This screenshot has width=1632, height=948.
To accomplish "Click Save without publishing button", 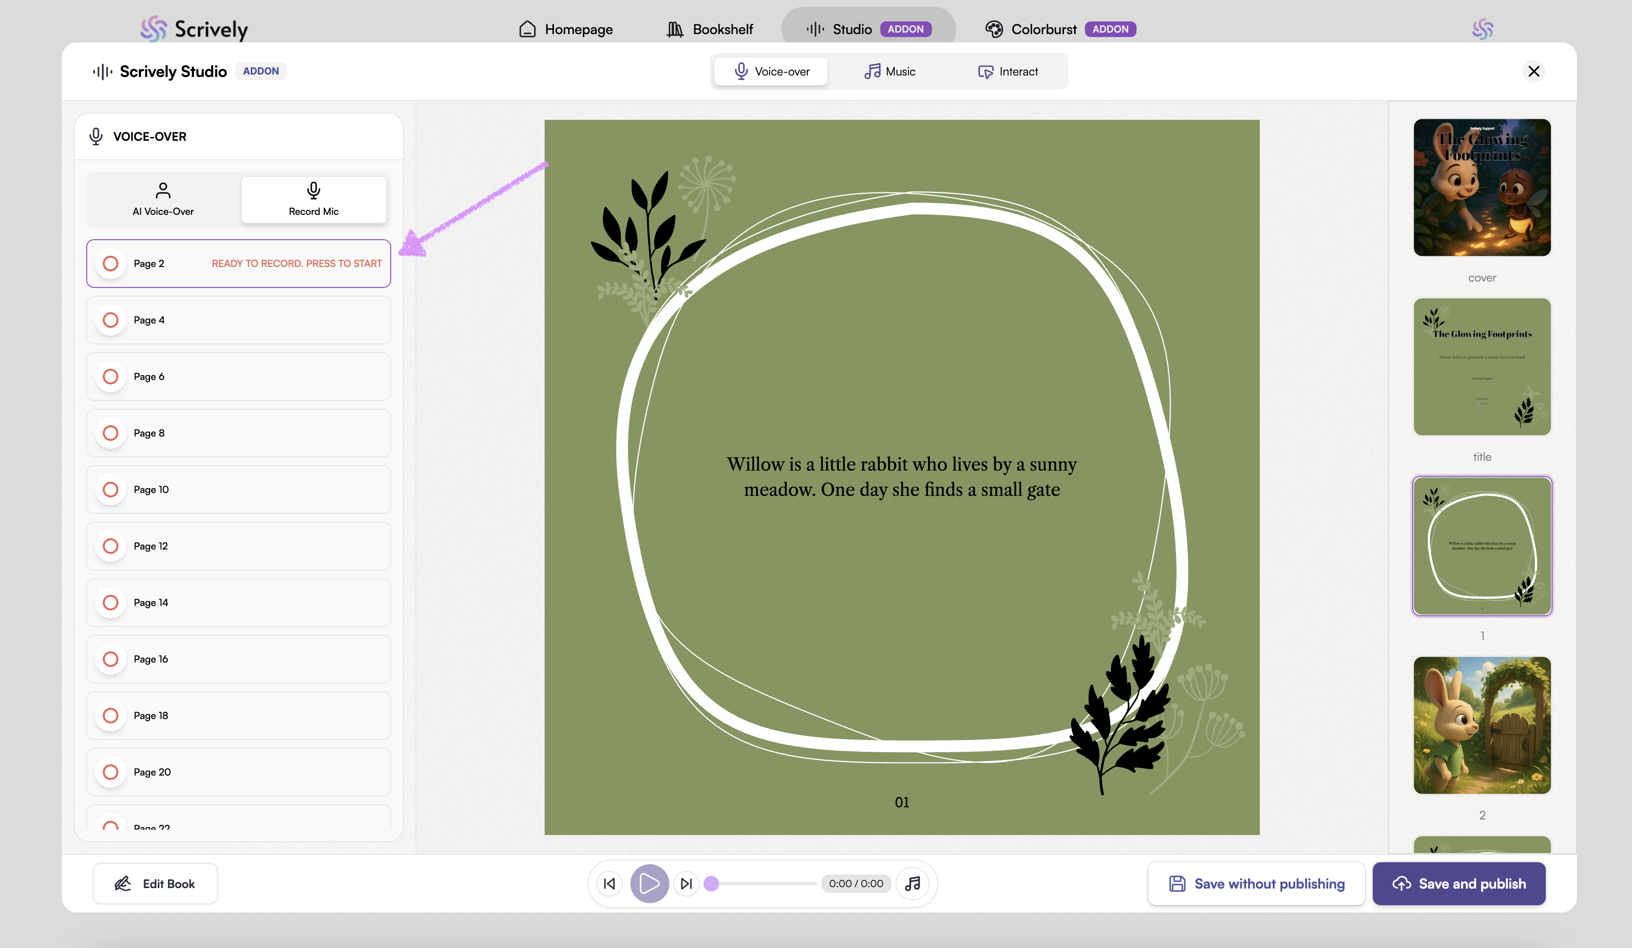I will tap(1256, 883).
